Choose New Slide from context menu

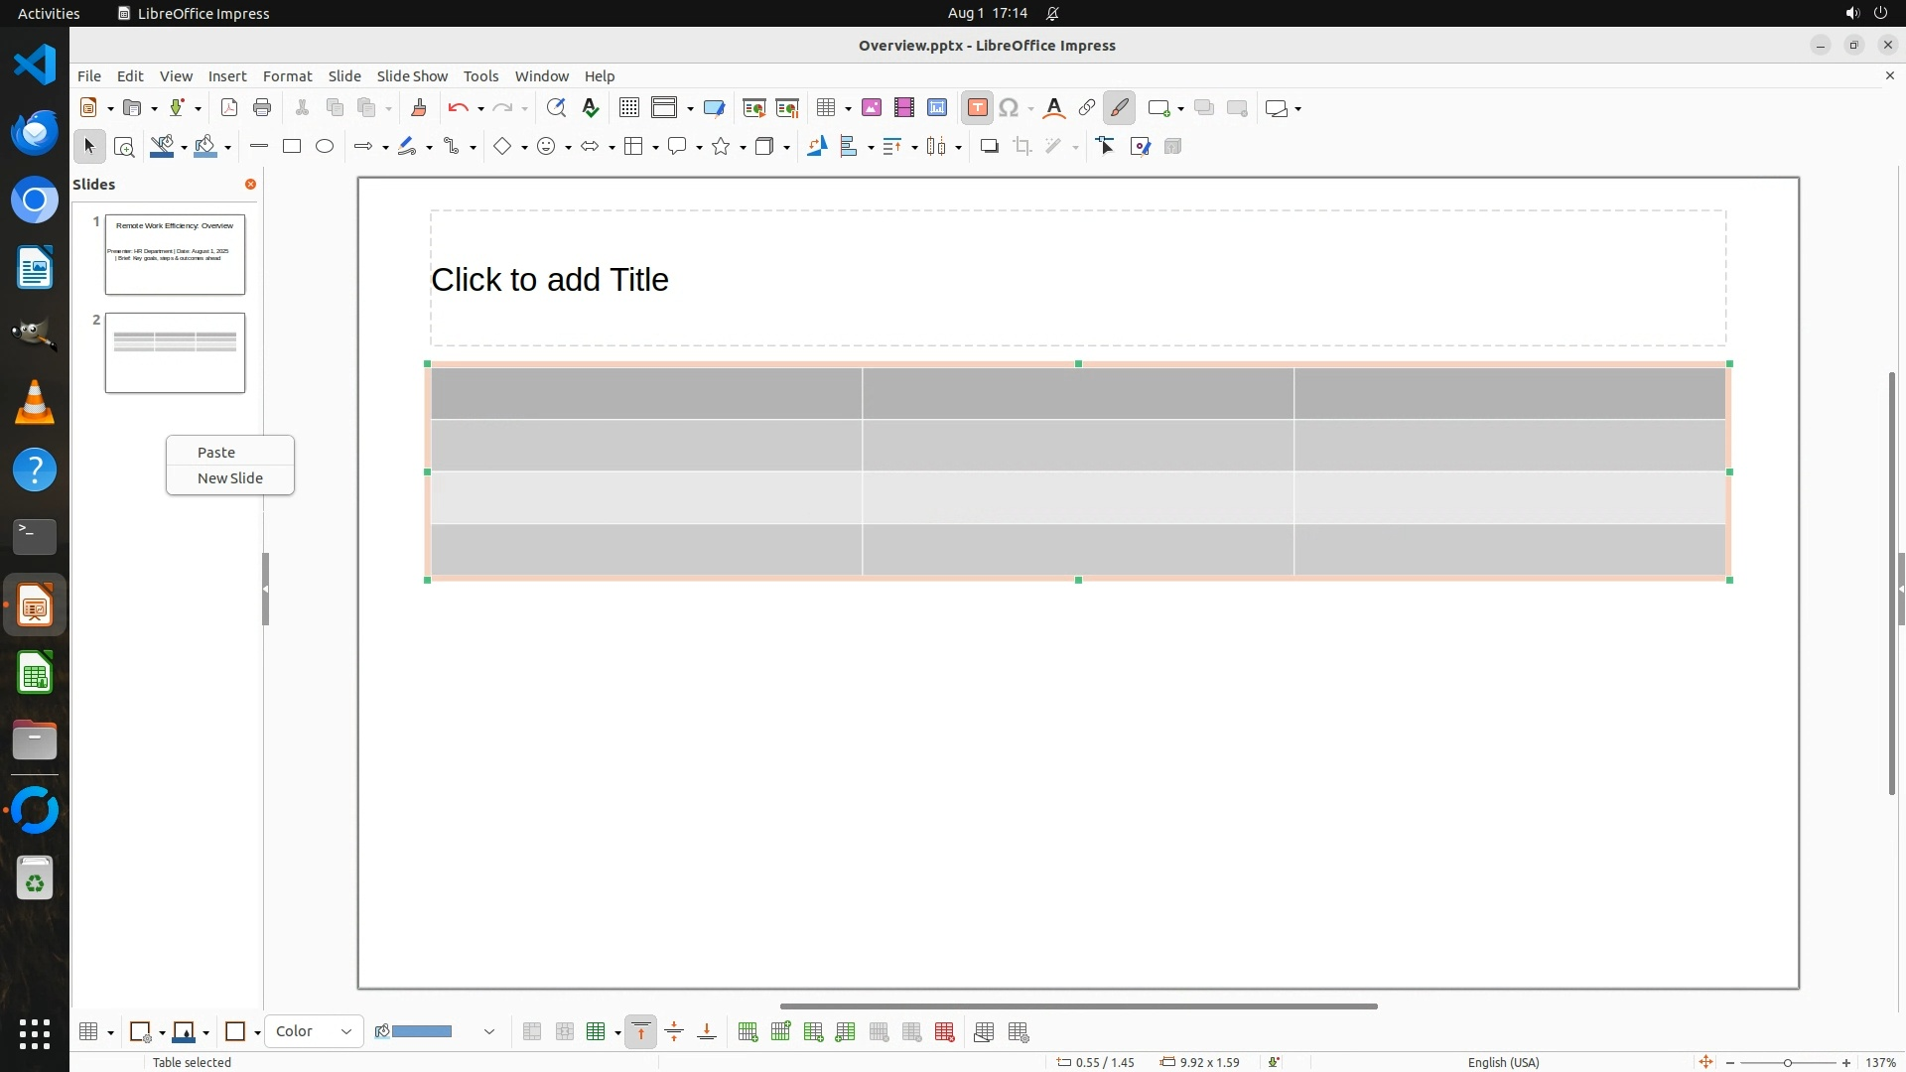point(230,477)
